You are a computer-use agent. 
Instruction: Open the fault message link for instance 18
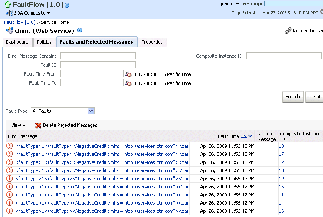(102, 170)
